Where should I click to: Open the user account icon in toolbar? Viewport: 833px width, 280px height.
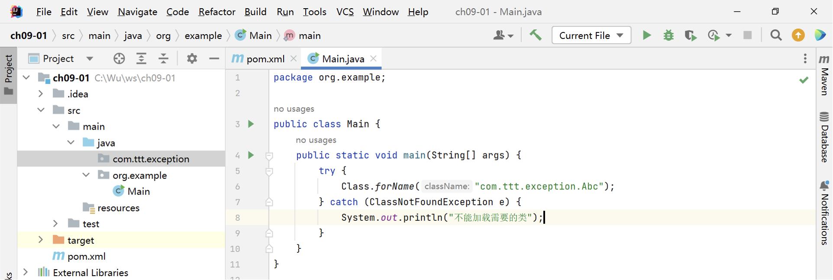503,35
